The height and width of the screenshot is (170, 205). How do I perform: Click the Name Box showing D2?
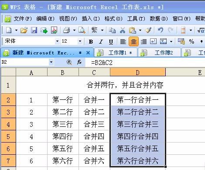25,62
